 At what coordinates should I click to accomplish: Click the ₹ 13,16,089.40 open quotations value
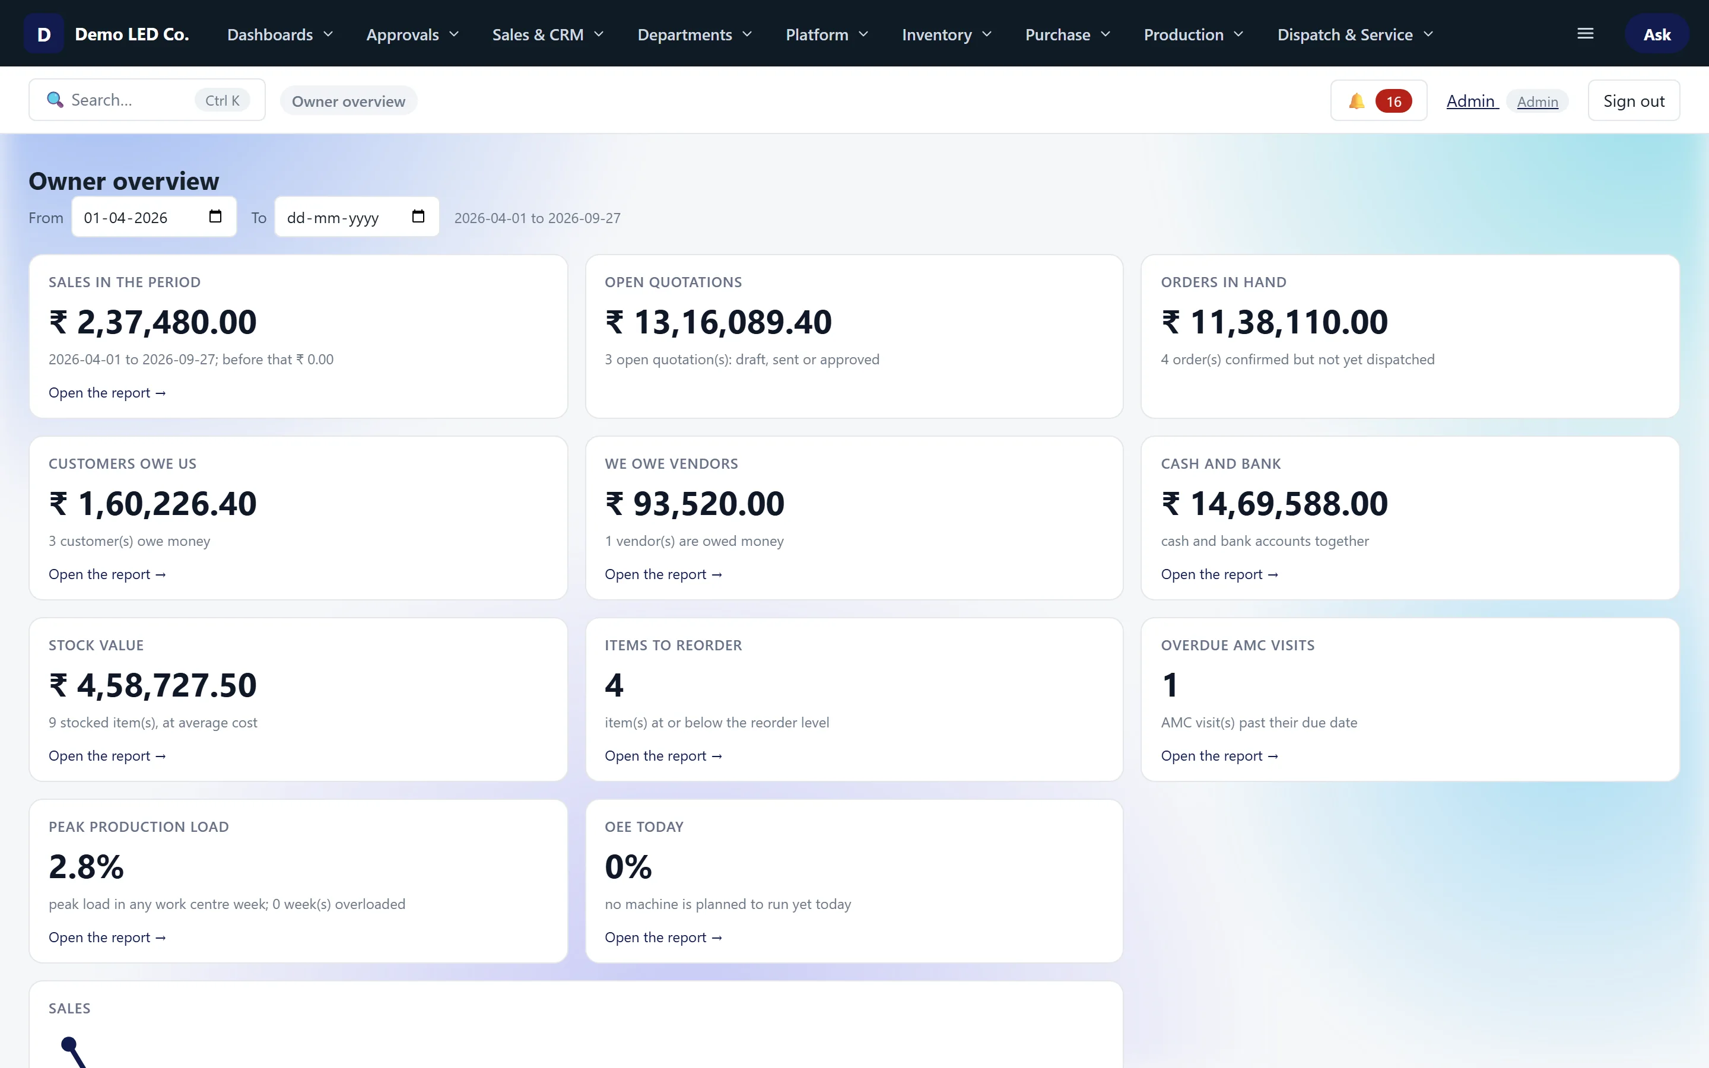(718, 322)
